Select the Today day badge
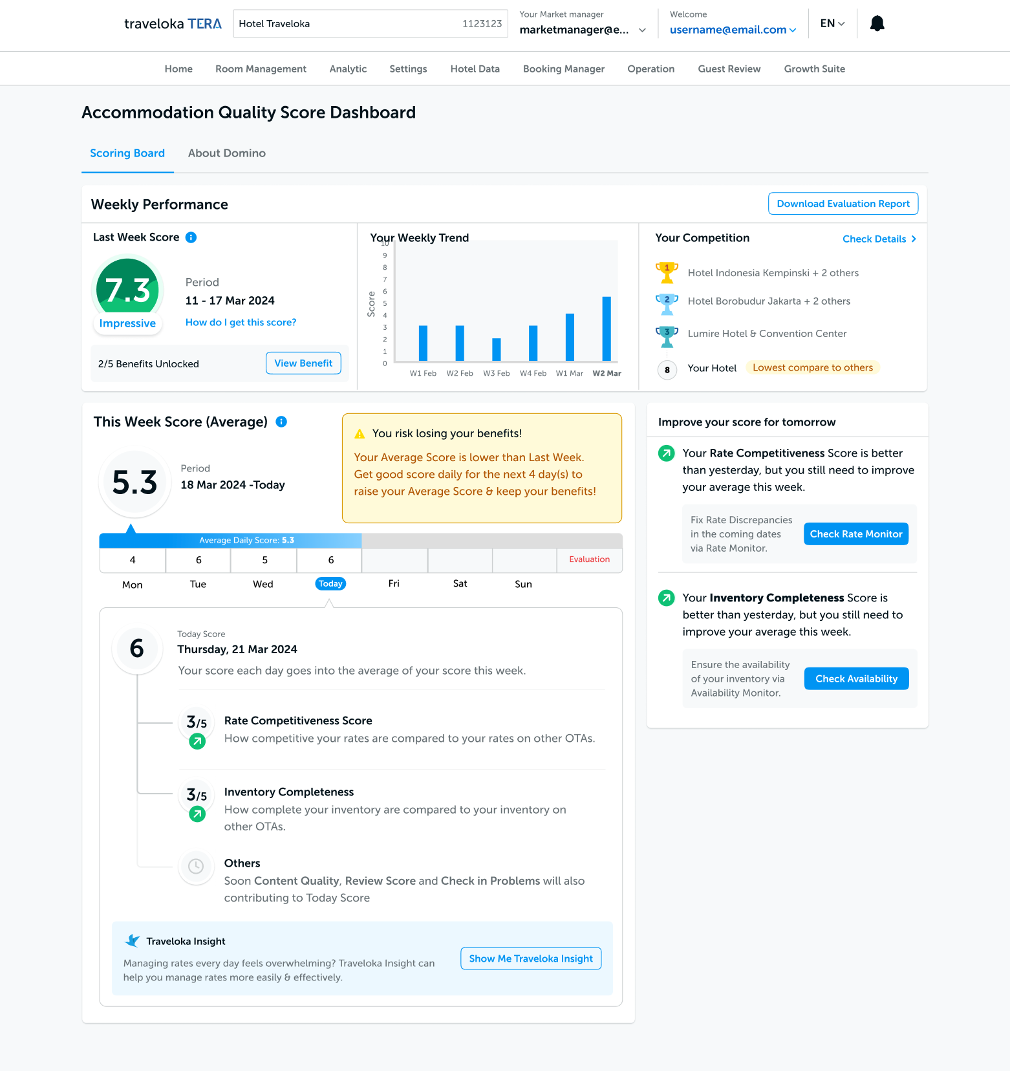The image size is (1010, 1071). pyautogui.click(x=330, y=584)
